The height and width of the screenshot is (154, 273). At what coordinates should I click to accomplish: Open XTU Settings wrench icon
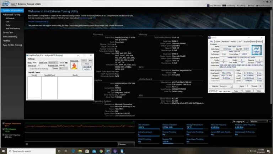(x=241, y=6)
